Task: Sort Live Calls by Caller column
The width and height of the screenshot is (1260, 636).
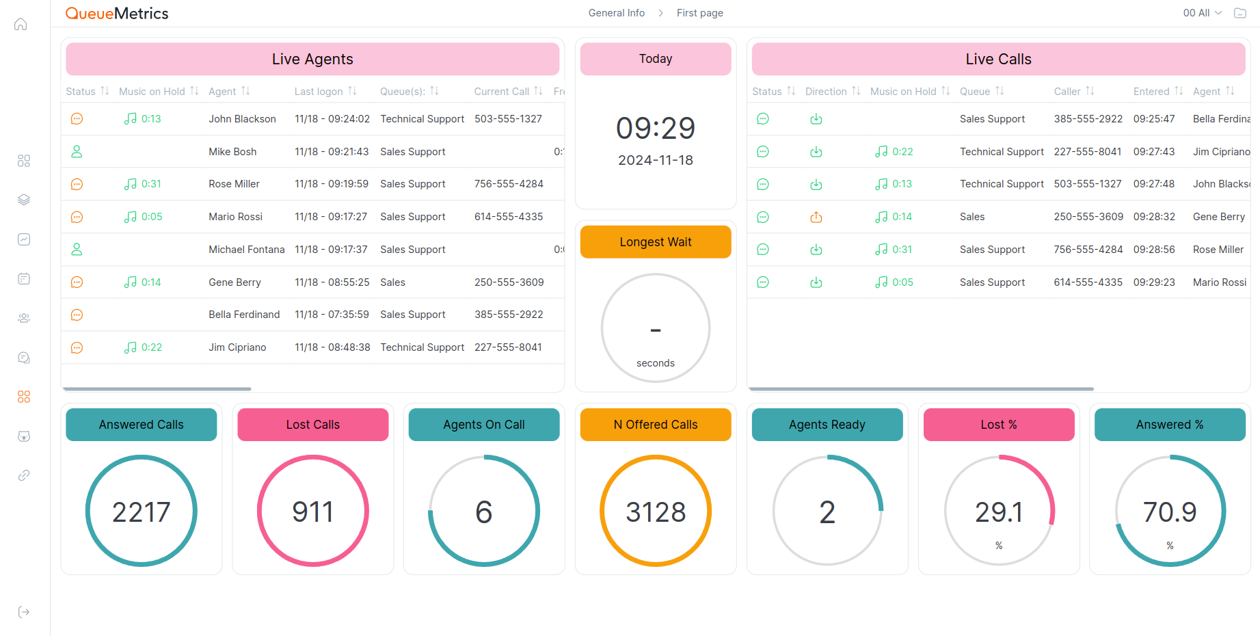Action: pyautogui.click(x=1090, y=91)
